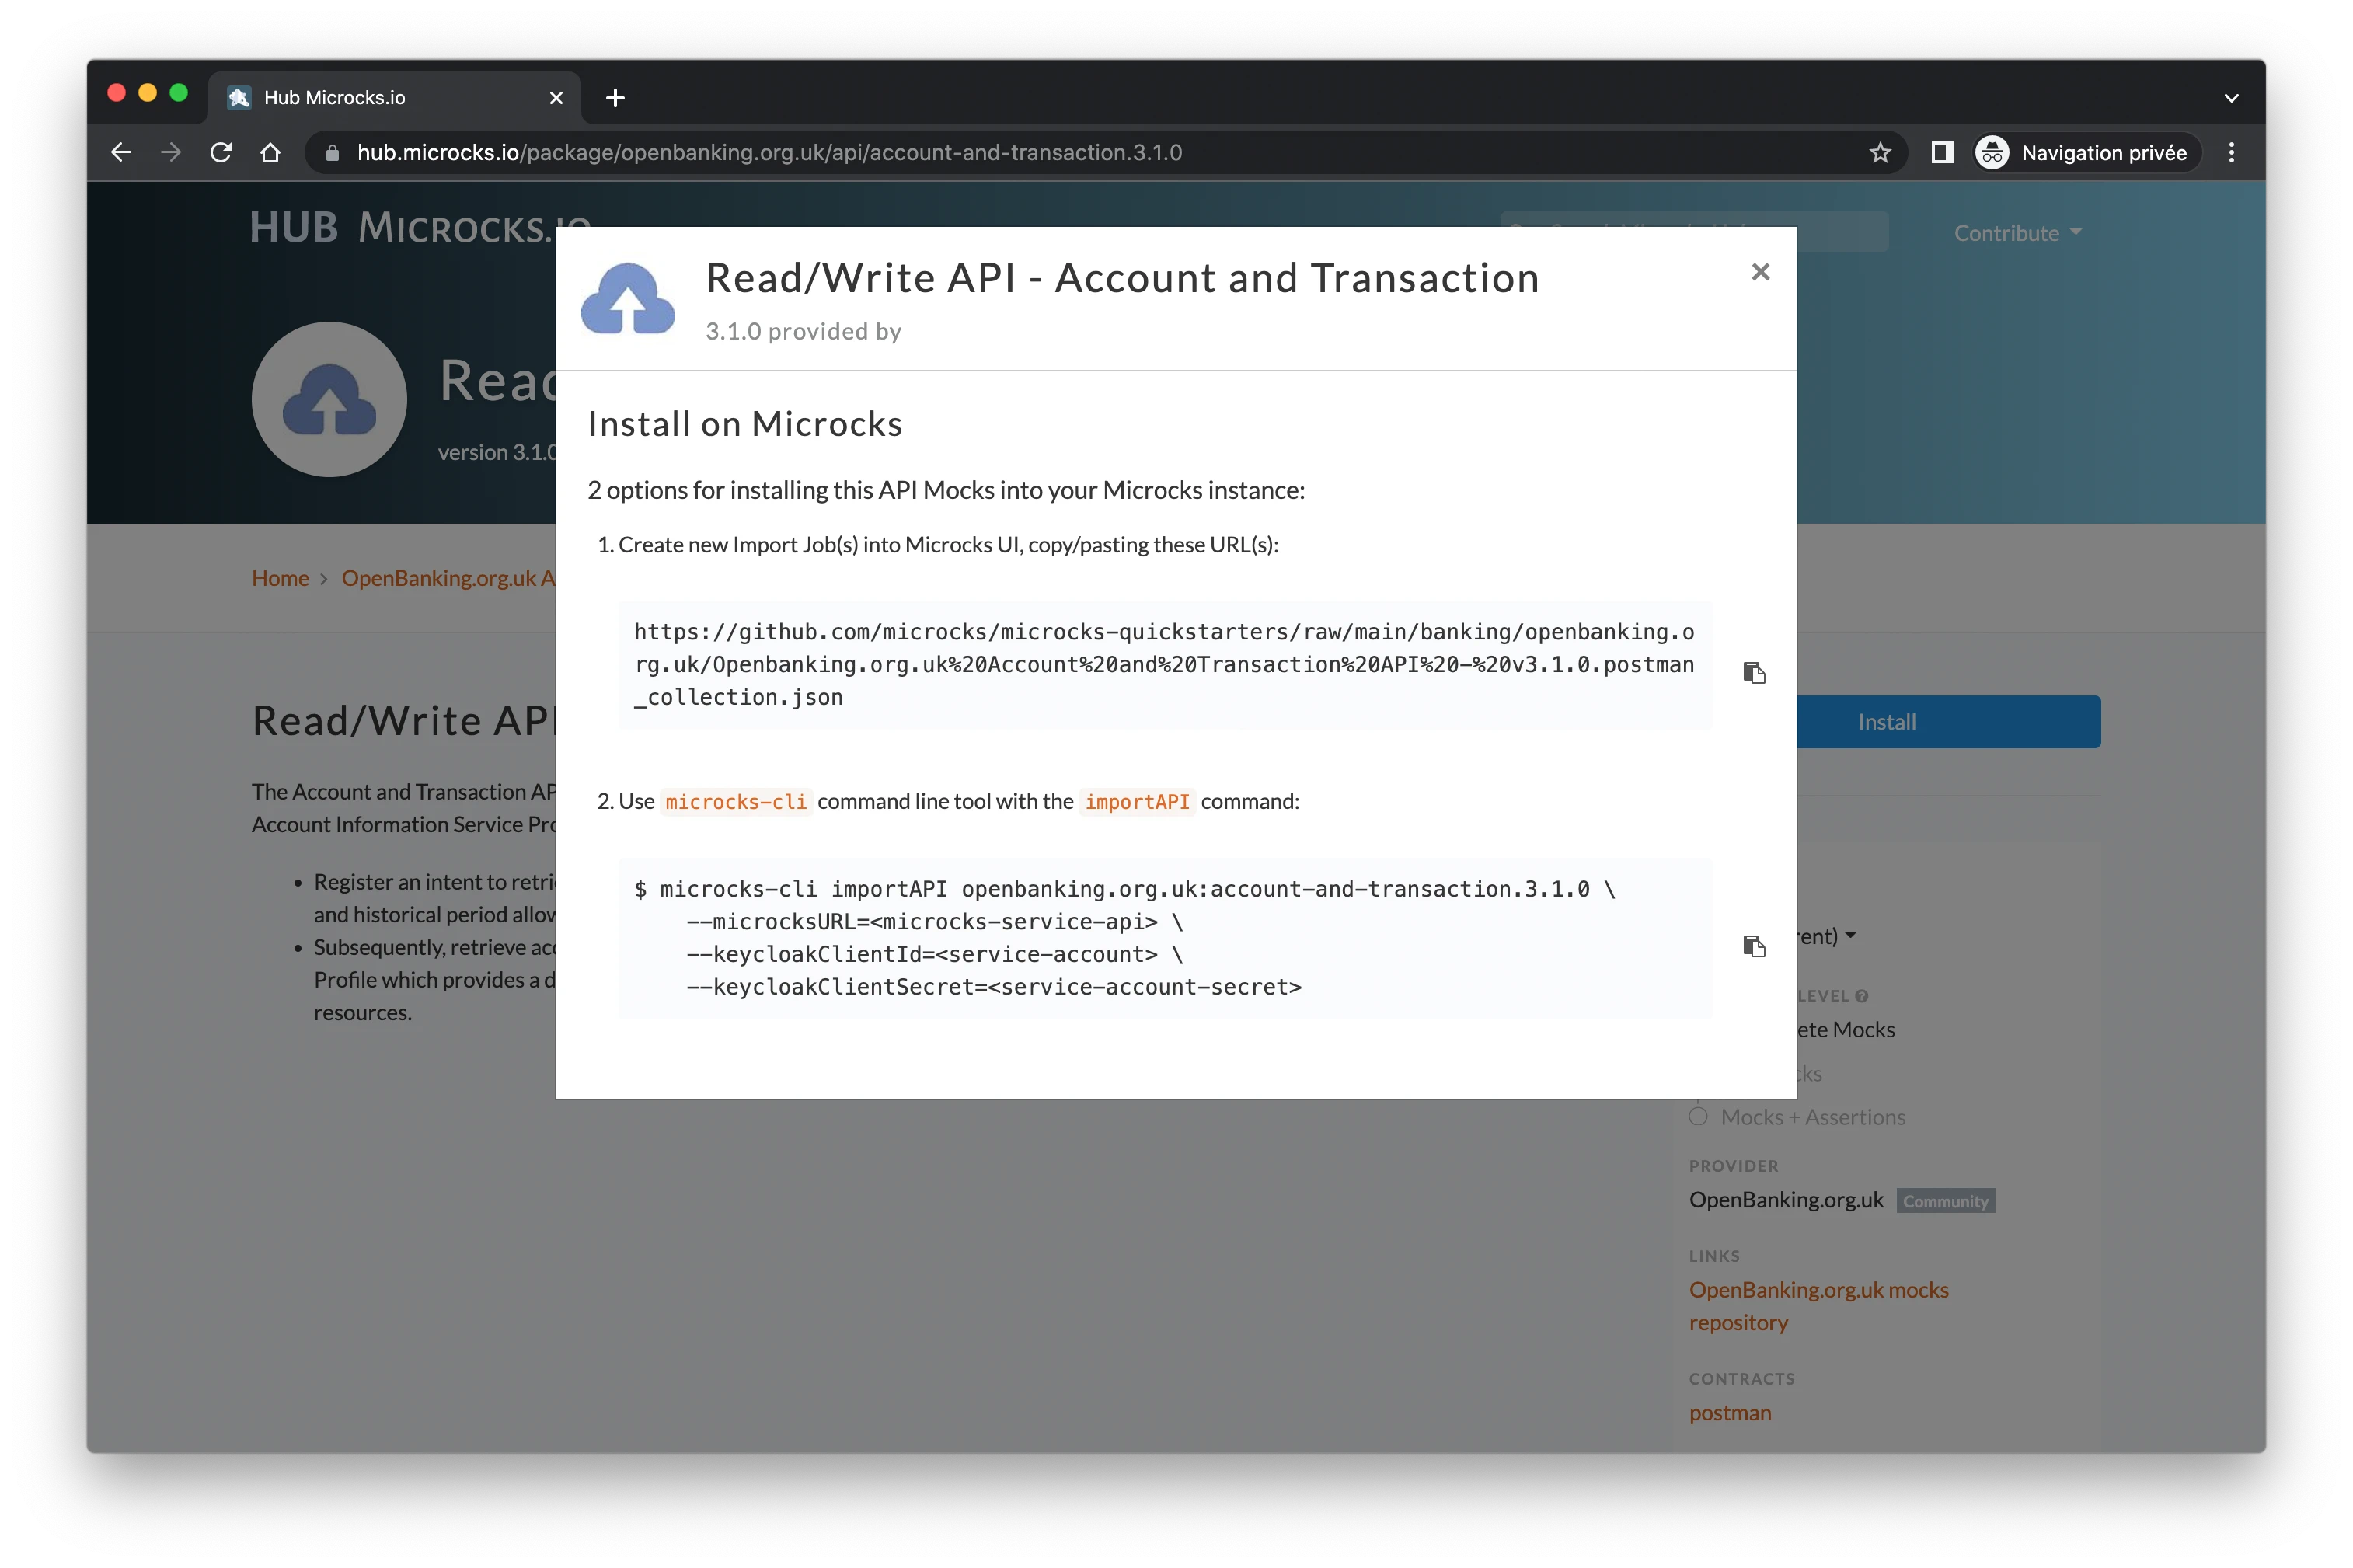Select the Mocks + Assertions radio option
The image size is (2353, 1568).
coord(1698,1116)
